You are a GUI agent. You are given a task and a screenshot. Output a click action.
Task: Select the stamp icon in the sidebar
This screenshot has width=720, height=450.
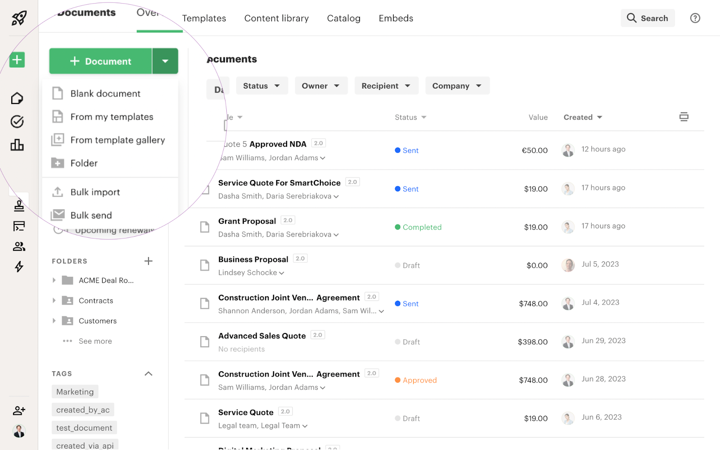(19, 206)
